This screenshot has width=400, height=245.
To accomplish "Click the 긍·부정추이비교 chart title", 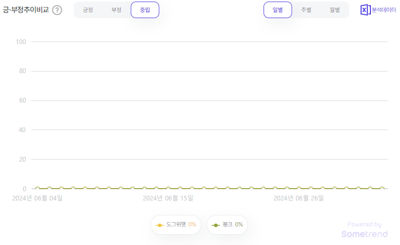I will tap(25, 10).
